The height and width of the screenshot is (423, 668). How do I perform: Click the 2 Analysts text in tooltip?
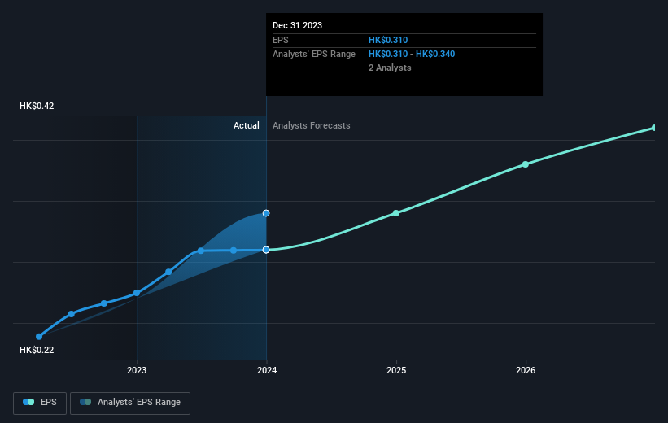[390, 68]
